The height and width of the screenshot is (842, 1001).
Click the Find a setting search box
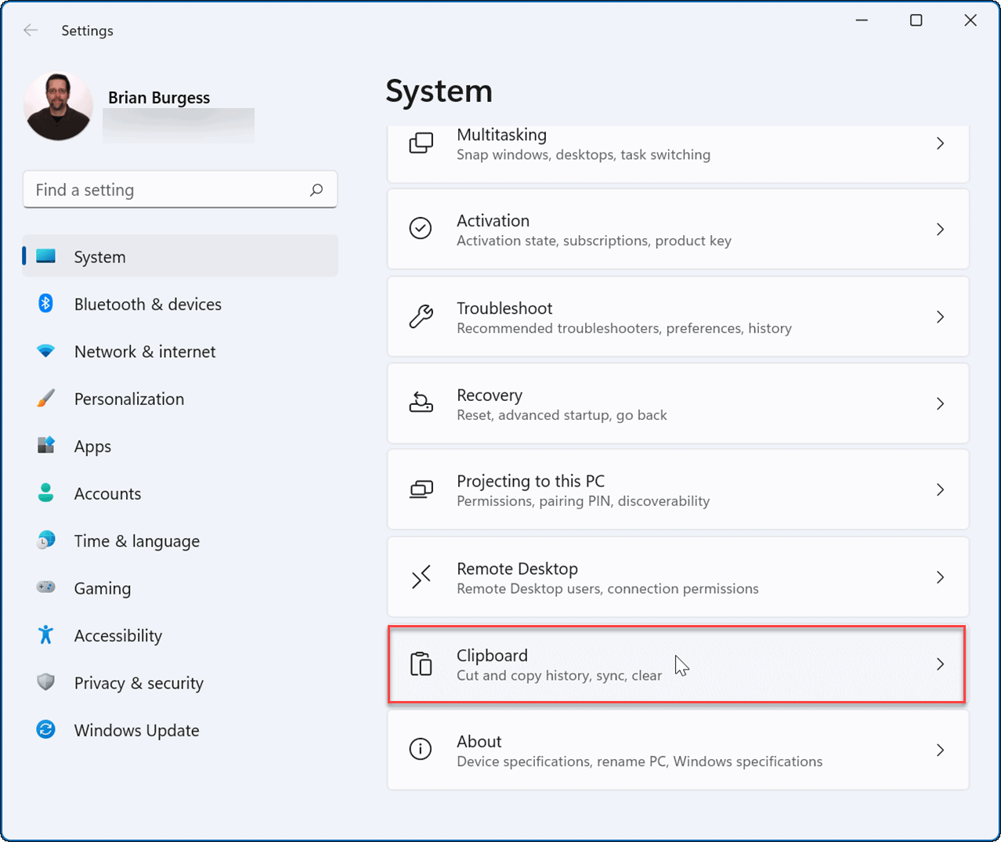point(179,189)
